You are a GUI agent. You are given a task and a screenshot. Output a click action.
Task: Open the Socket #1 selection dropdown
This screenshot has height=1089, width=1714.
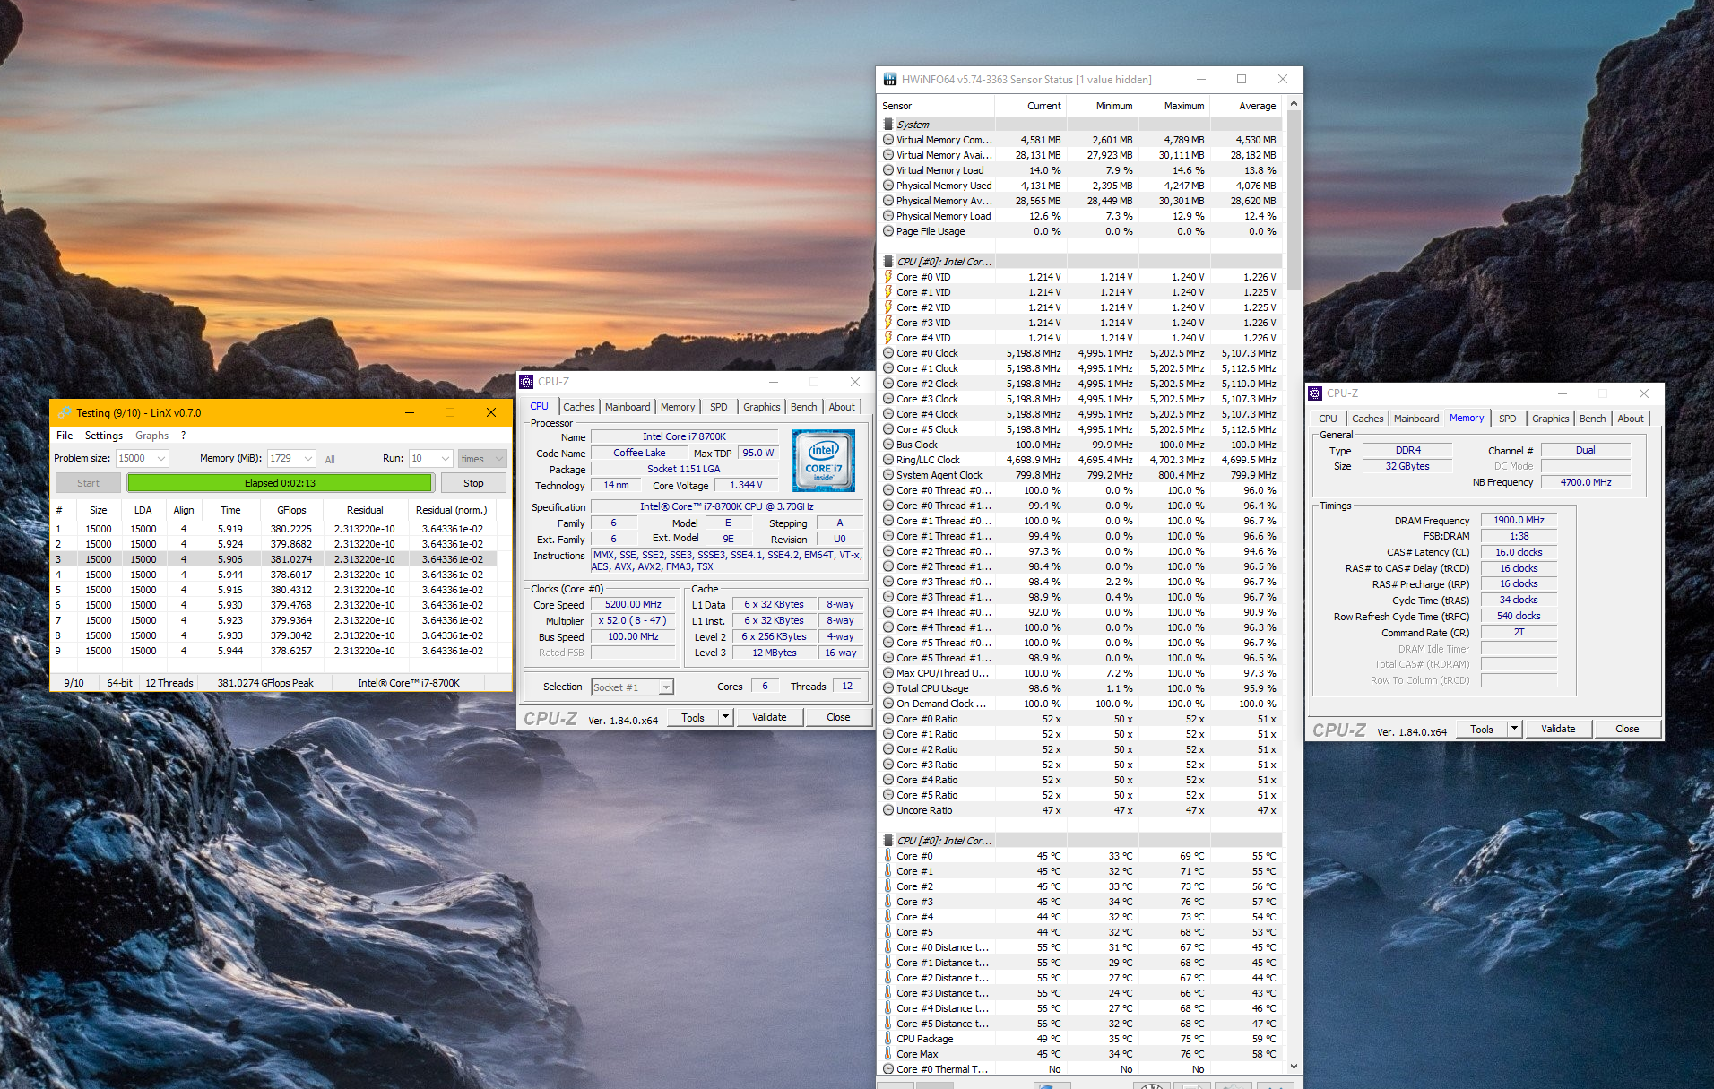point(665,687)
